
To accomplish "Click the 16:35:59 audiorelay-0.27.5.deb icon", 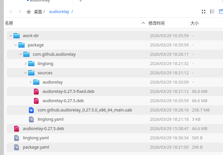I will pyautogui.click(x=36, y=101).
